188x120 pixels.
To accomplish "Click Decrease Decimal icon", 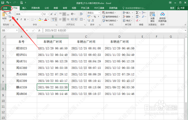I will (x=93, y=20).
